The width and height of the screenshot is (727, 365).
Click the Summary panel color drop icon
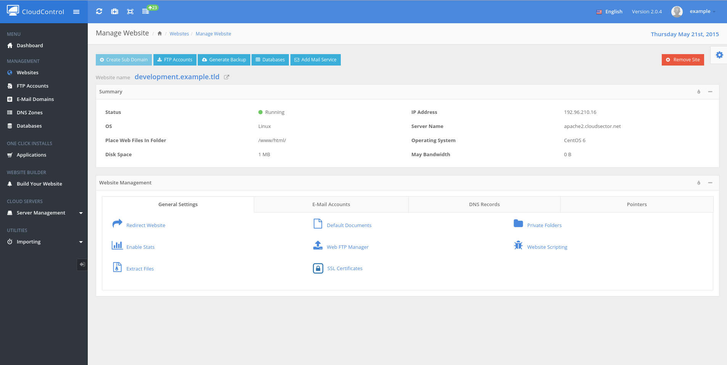tap(699, 92)
